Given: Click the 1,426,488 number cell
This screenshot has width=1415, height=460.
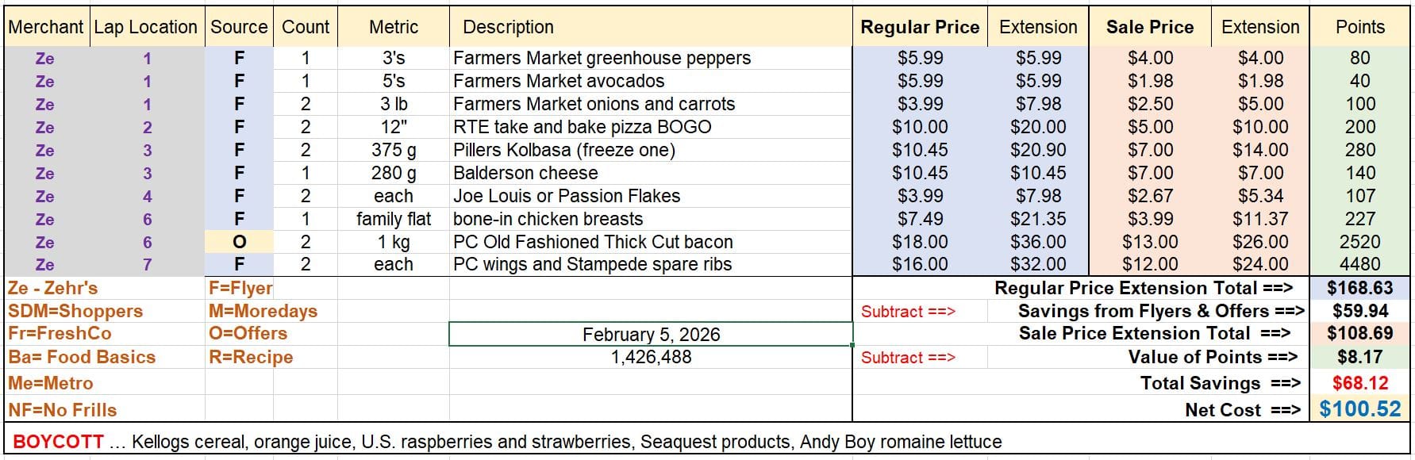Looking at the screenshot, I should 651,358.
